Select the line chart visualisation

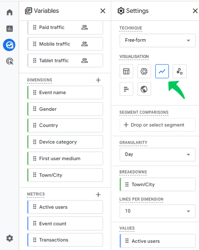click(162, 71)
